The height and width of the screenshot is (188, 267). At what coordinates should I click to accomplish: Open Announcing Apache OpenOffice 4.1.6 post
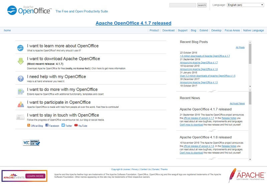point(199,69)
